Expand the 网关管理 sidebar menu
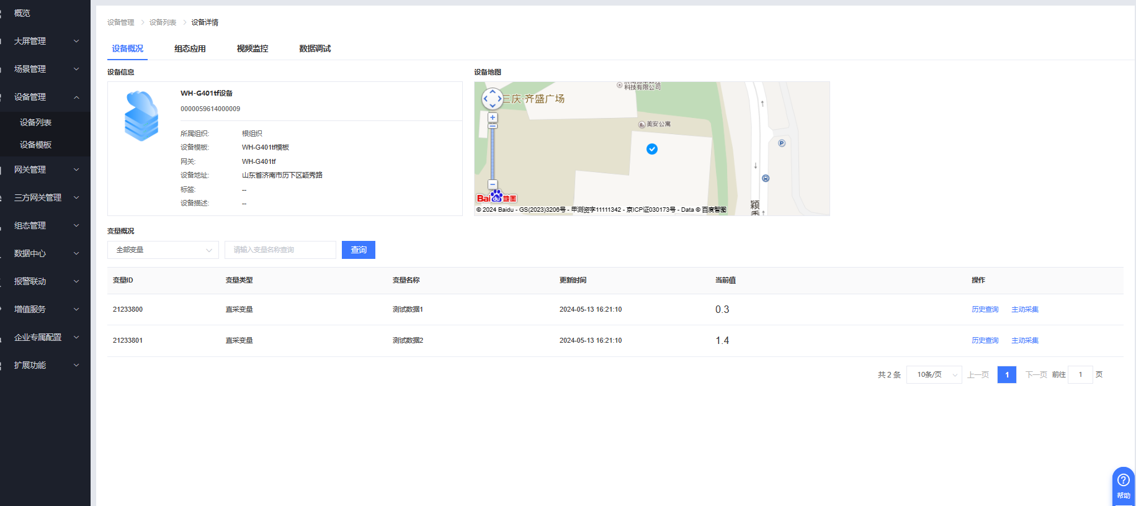The height and width of the screenshot is (506, 1136). [x=45, y=169]
